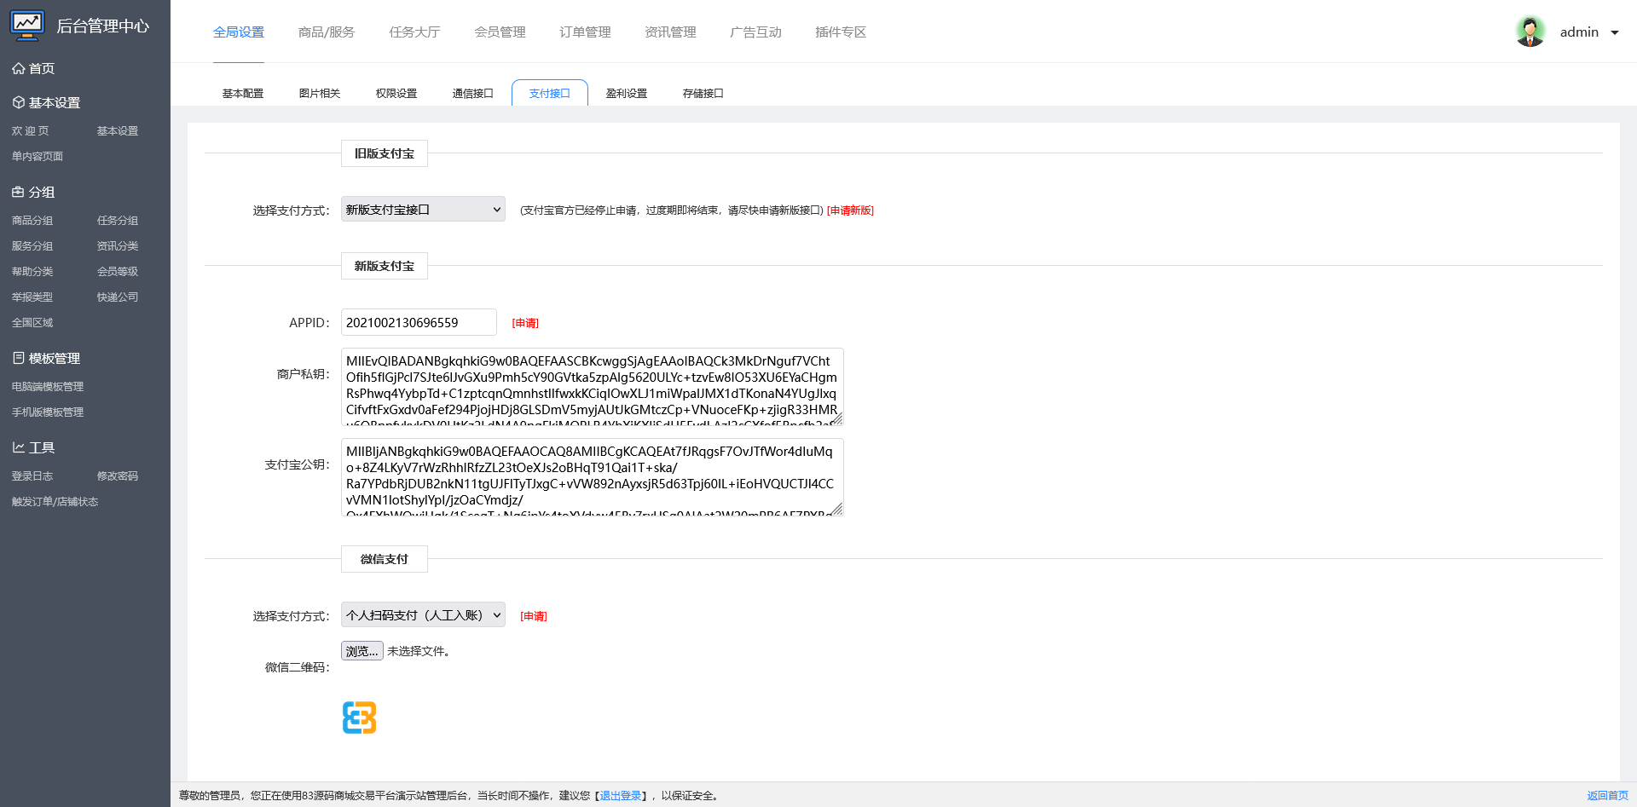Open 资讯分类 in the sidebar
Screen dimensions: 1637x807
click(x=118, y=245)
